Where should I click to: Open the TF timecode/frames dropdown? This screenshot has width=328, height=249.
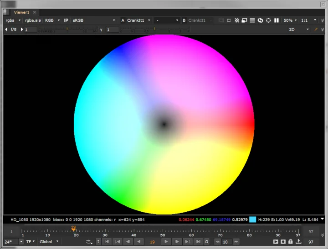(31, 242)
